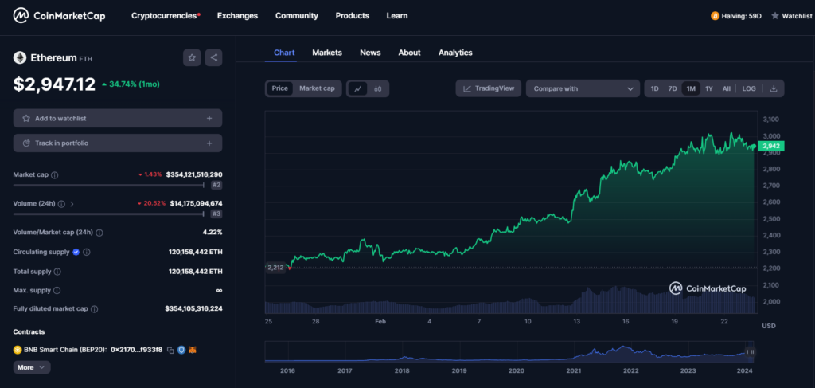815x388 pixels.
Task: Add the contract to MetaMask
Action: pos(193,350)
